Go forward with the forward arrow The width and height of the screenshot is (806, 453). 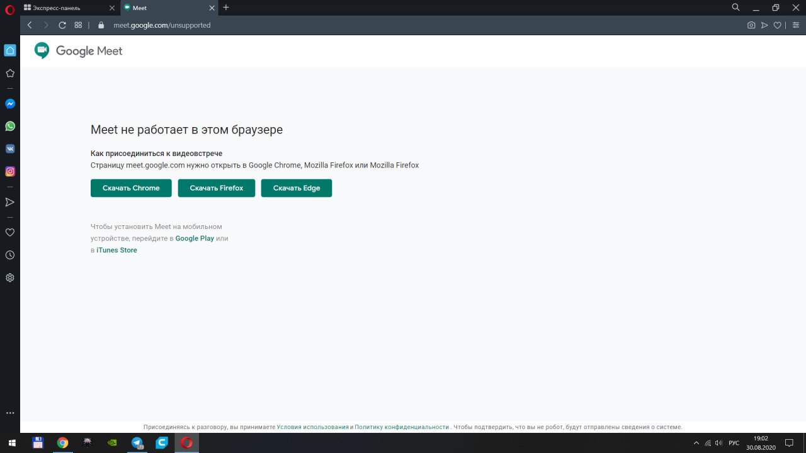46,25
